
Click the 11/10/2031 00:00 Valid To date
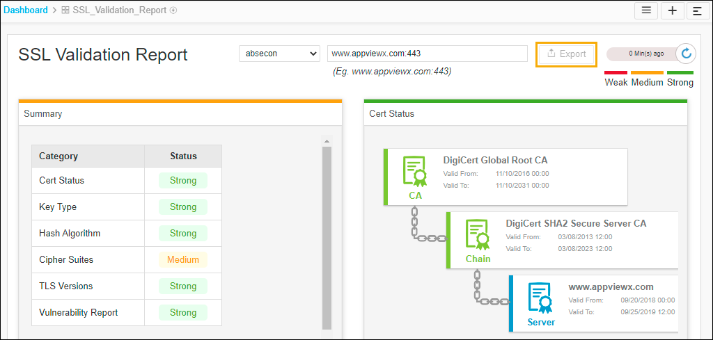[522, 185]
